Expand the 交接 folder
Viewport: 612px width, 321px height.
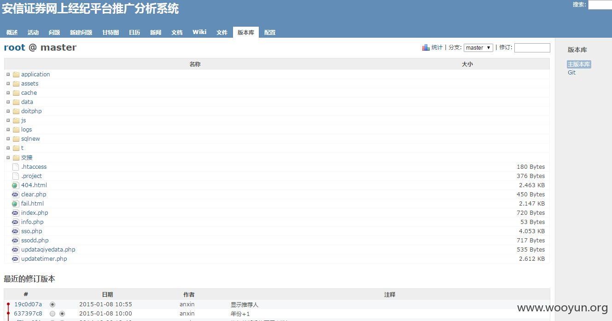8,157
